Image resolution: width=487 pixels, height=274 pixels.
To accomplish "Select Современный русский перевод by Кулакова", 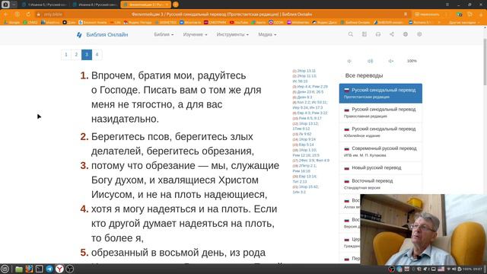I will (380, 151).
